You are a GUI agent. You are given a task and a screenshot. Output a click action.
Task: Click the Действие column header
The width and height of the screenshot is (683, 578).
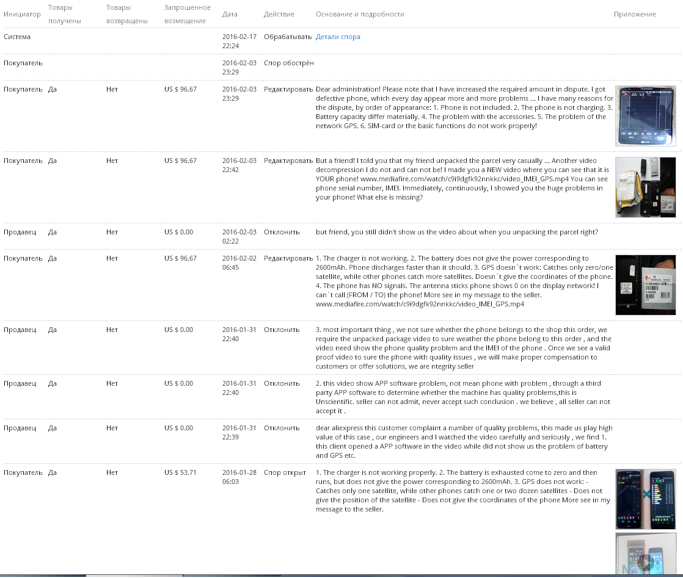click(x=279, y=14)
